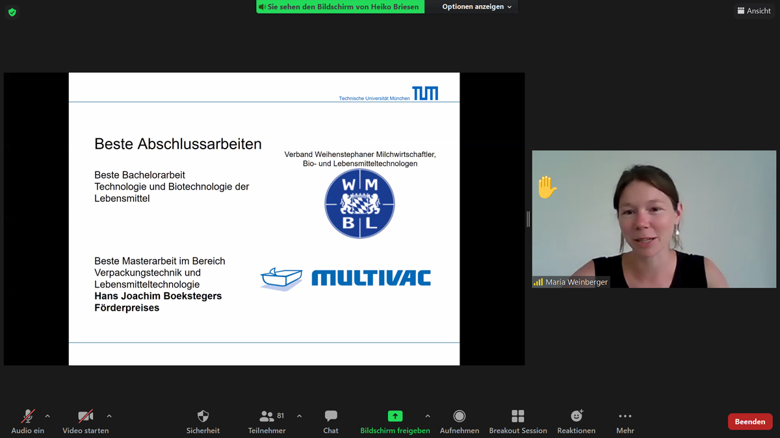Viewport: 780px width, 438px height.
Task: Click the MULTIVAC logo on the slide
Action: 346,278
